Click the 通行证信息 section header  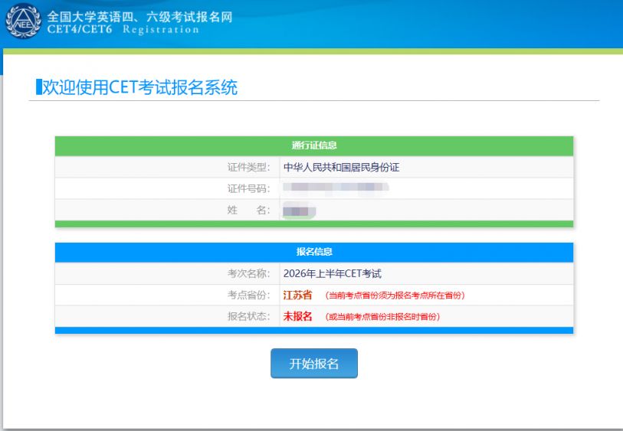point(314,145)
